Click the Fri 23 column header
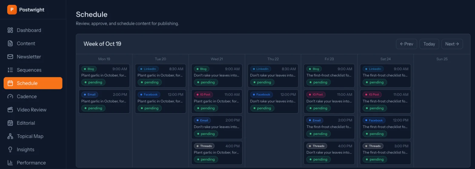This screenshot has width=475, height=169. 329,59
